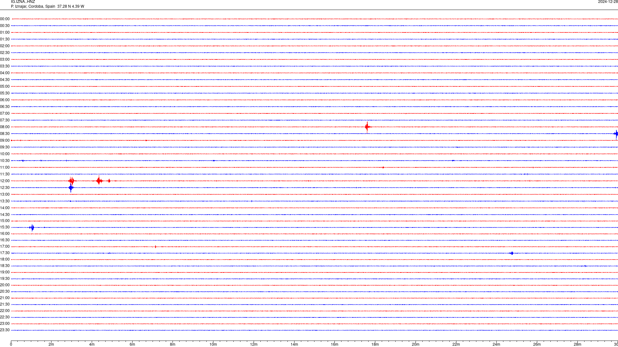618x347 pixels.
Task: Select the 01:00 time row label
Action: 5,32
